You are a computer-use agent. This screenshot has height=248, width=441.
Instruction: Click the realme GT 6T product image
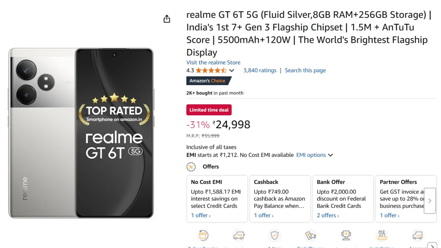[81, 133]
